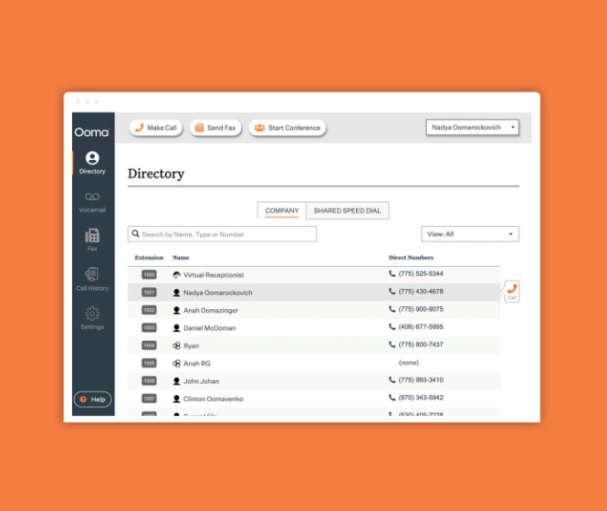This screenshot has width=607, height=511.
Task: Open the View: All filter dropdown
Action: click(x=469, y=234)
